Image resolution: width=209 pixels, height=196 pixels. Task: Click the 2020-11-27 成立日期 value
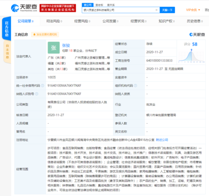tap(155, 52)
